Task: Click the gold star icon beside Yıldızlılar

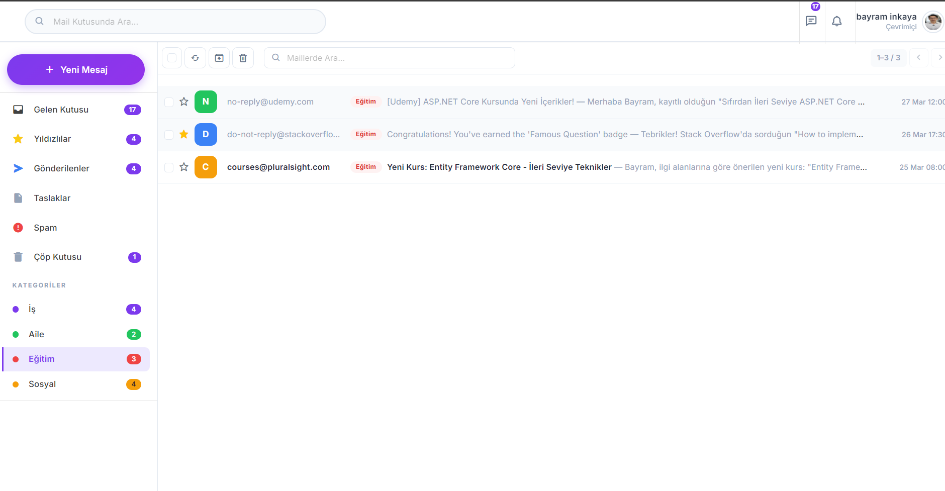Action: tap(18, 139)
